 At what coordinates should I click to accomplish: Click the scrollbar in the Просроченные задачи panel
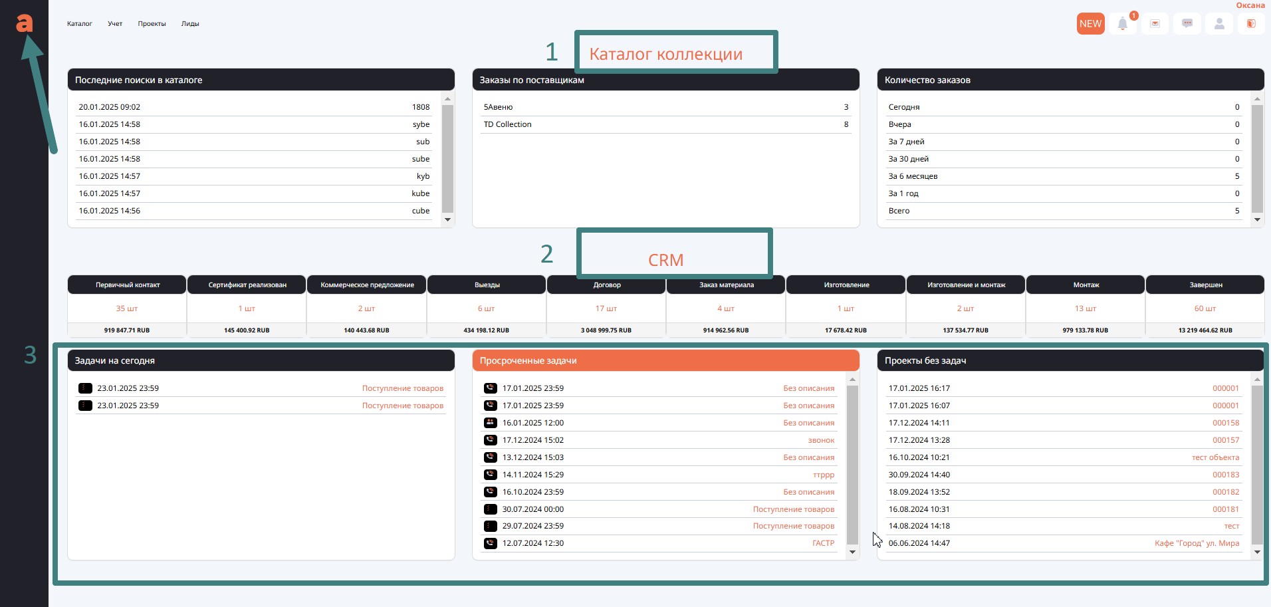pyautogui.click(x=852, y=465)
